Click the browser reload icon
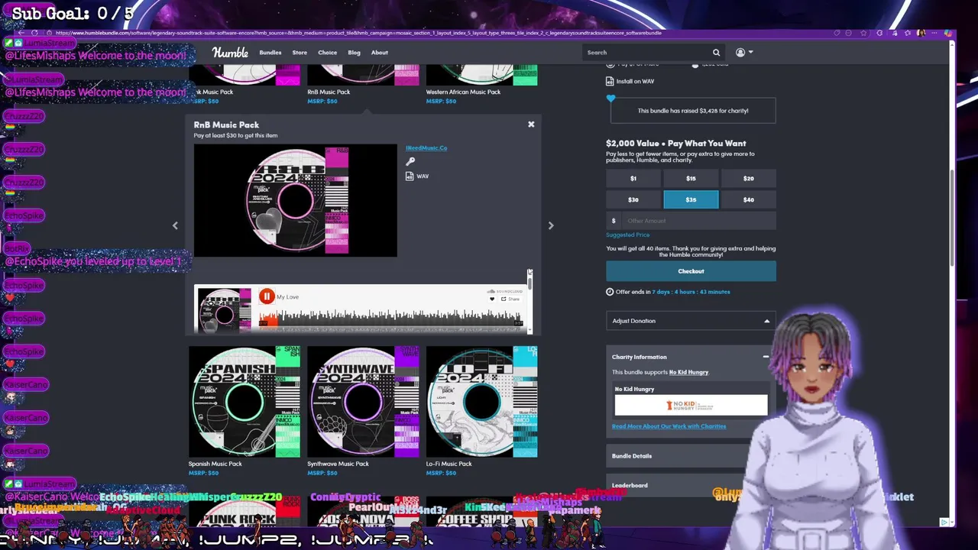The height and width of the screenshot is (550, 978). pos(35,33)
